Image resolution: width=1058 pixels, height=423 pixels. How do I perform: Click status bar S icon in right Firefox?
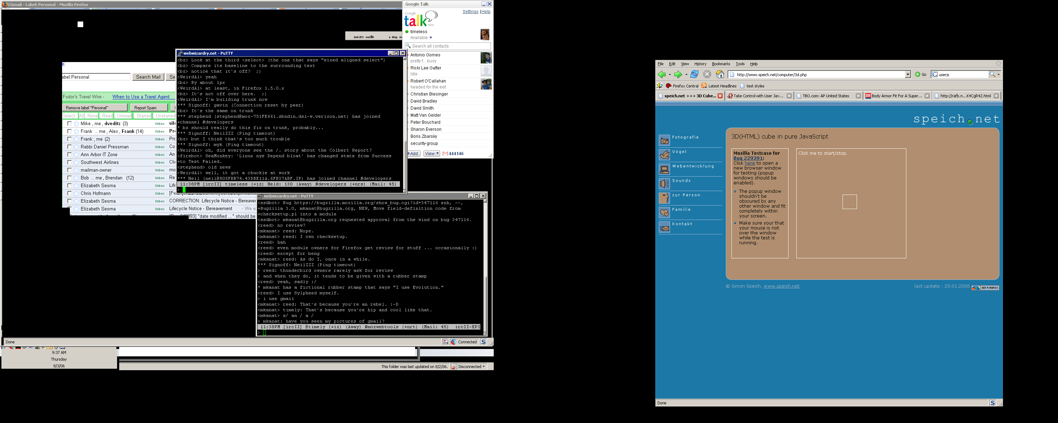(992, 403)
